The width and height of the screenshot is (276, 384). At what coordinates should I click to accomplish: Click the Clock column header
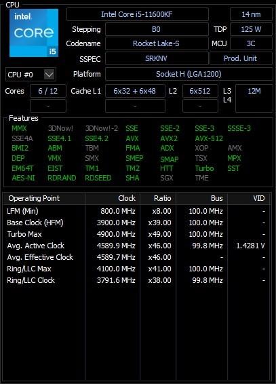click(x=113, y=198)
